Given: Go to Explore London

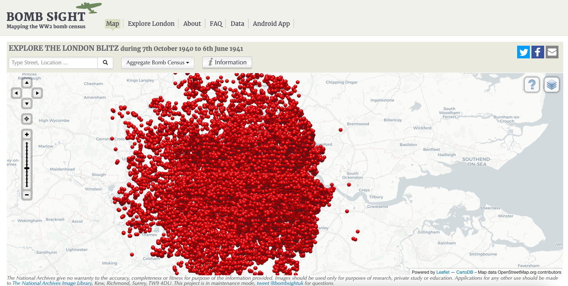Looking at the screenshot, I should tap(151, 23).
